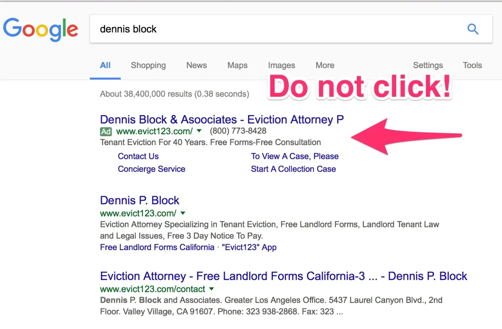Open the Concierge Service sitelink
This screenshot has width=502, height=329.
pyautogui.click(x=152, y=169)
